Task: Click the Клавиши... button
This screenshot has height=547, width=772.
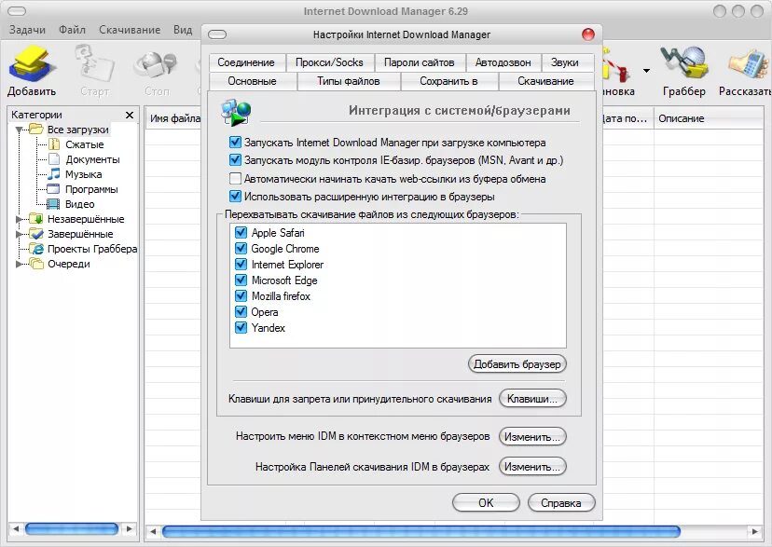Action: pyautogui.click(x=532, y=399)
